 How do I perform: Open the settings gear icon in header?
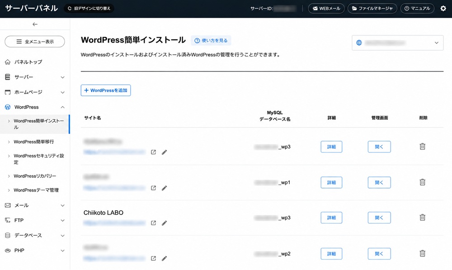tap(443, 8)
